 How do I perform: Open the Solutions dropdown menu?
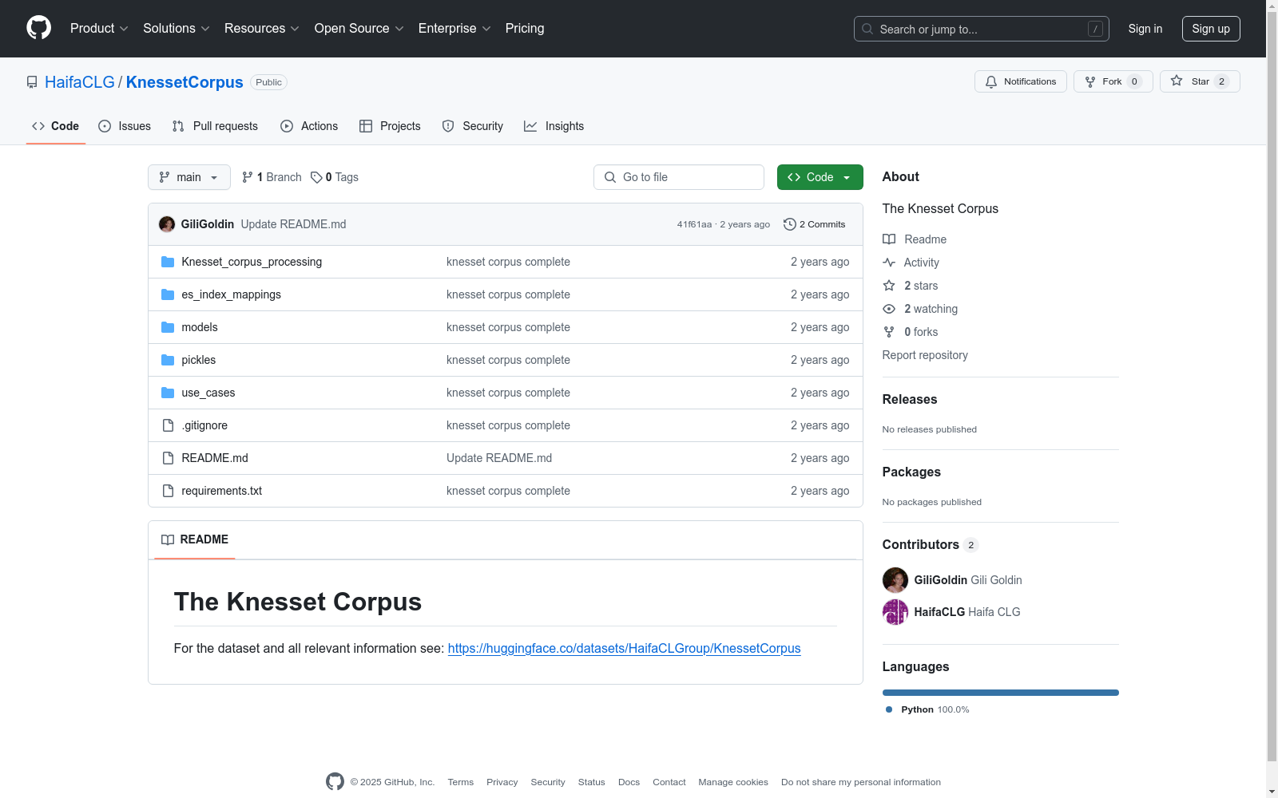pyautogui.click(x=177, y=29)
